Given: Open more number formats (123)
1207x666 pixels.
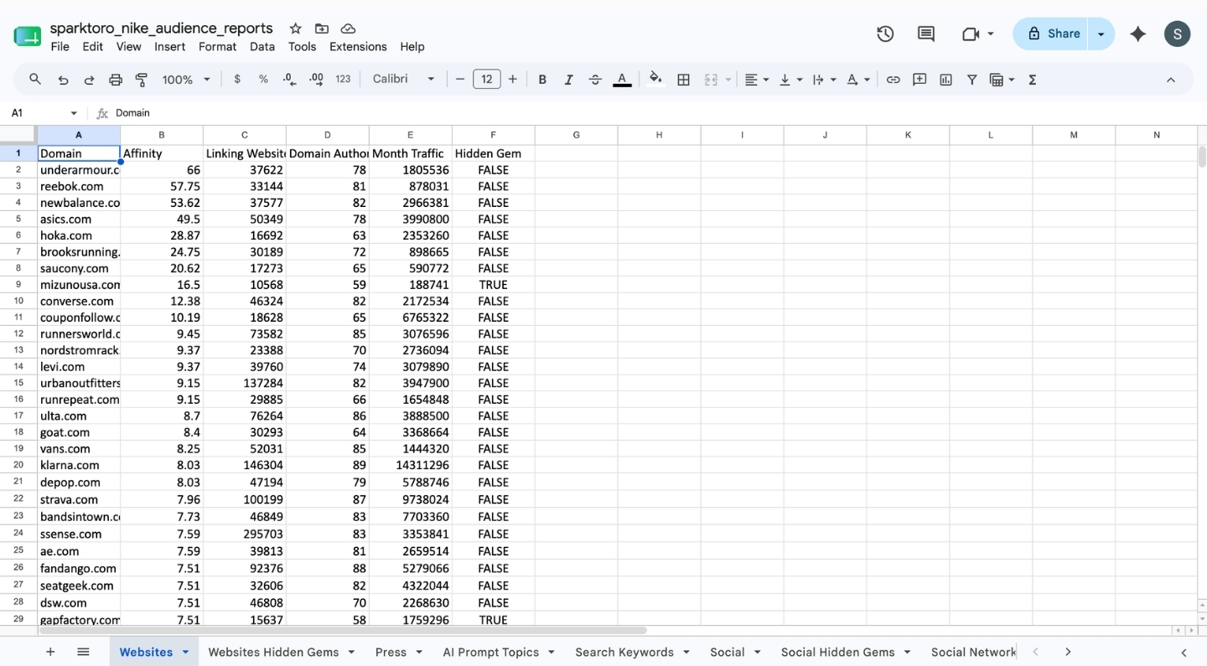Looking at the screenshot, I should [x=343, y=80].
